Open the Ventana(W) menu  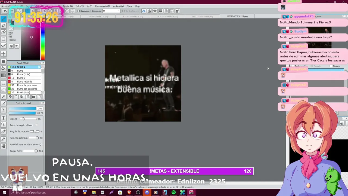118,6
